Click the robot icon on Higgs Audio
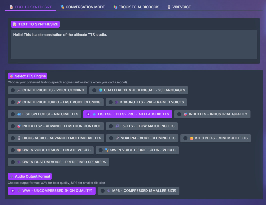The image size is (266, 205). coord(19,138)
